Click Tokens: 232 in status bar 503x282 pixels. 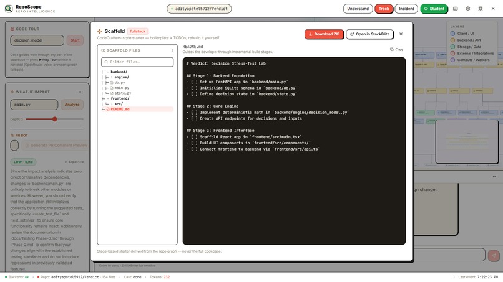[x=160, y=277]
